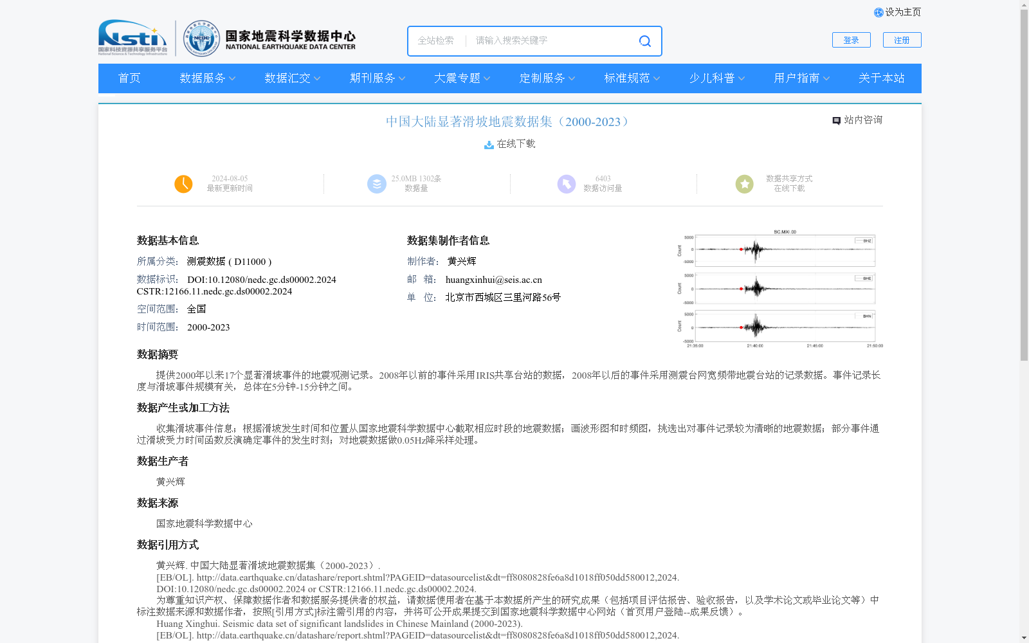Click the 测震数据 ( D11000 ) category value
The width and height of the screenshot is (1029, 643).
[x=230, y=262]
